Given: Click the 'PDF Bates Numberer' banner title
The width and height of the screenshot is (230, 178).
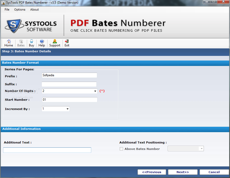Looking at the screenshot, I should tap(118, 23).
